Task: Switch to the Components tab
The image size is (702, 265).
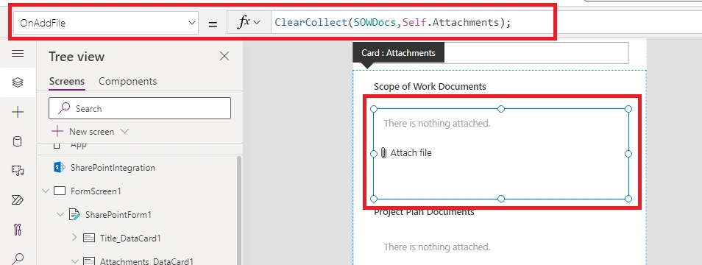Action: (127, 82)
